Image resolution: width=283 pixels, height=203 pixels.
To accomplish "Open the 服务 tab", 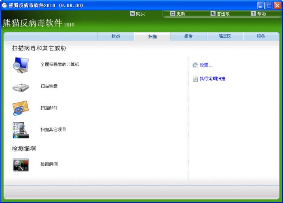I will coord(261,36).
